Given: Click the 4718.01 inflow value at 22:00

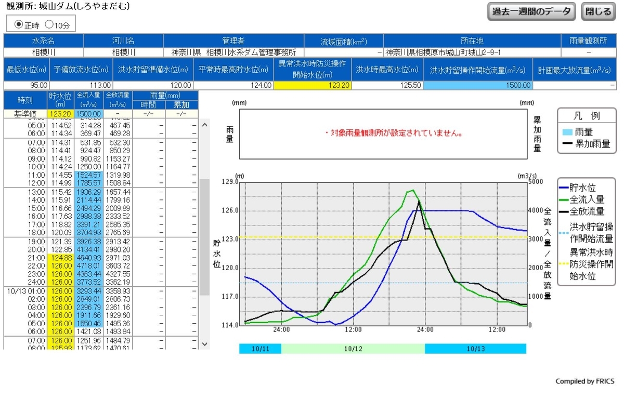Looking at the screenshot, I should (x=88, y=266).
